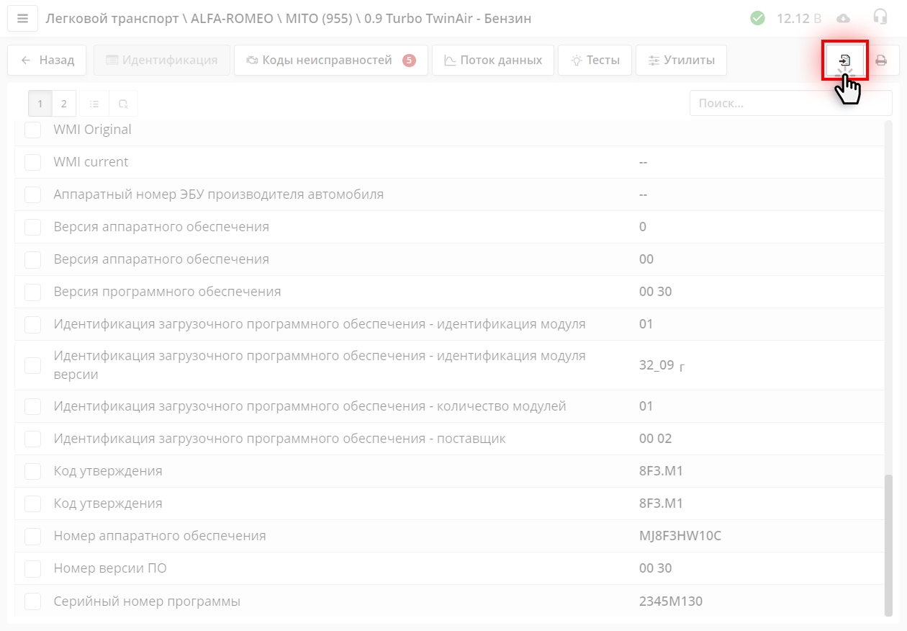Click the clear selection icon
The image size is (907, 631).
pyautogui.click(x=122, y=103)
